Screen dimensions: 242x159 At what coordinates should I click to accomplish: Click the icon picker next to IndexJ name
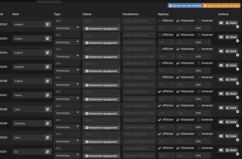[x=48, y=39]
